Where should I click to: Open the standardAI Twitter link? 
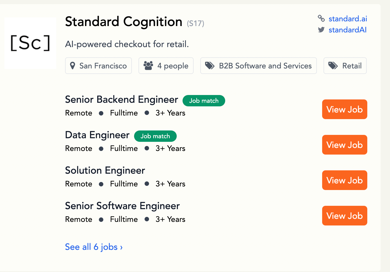tap(347, 30)
